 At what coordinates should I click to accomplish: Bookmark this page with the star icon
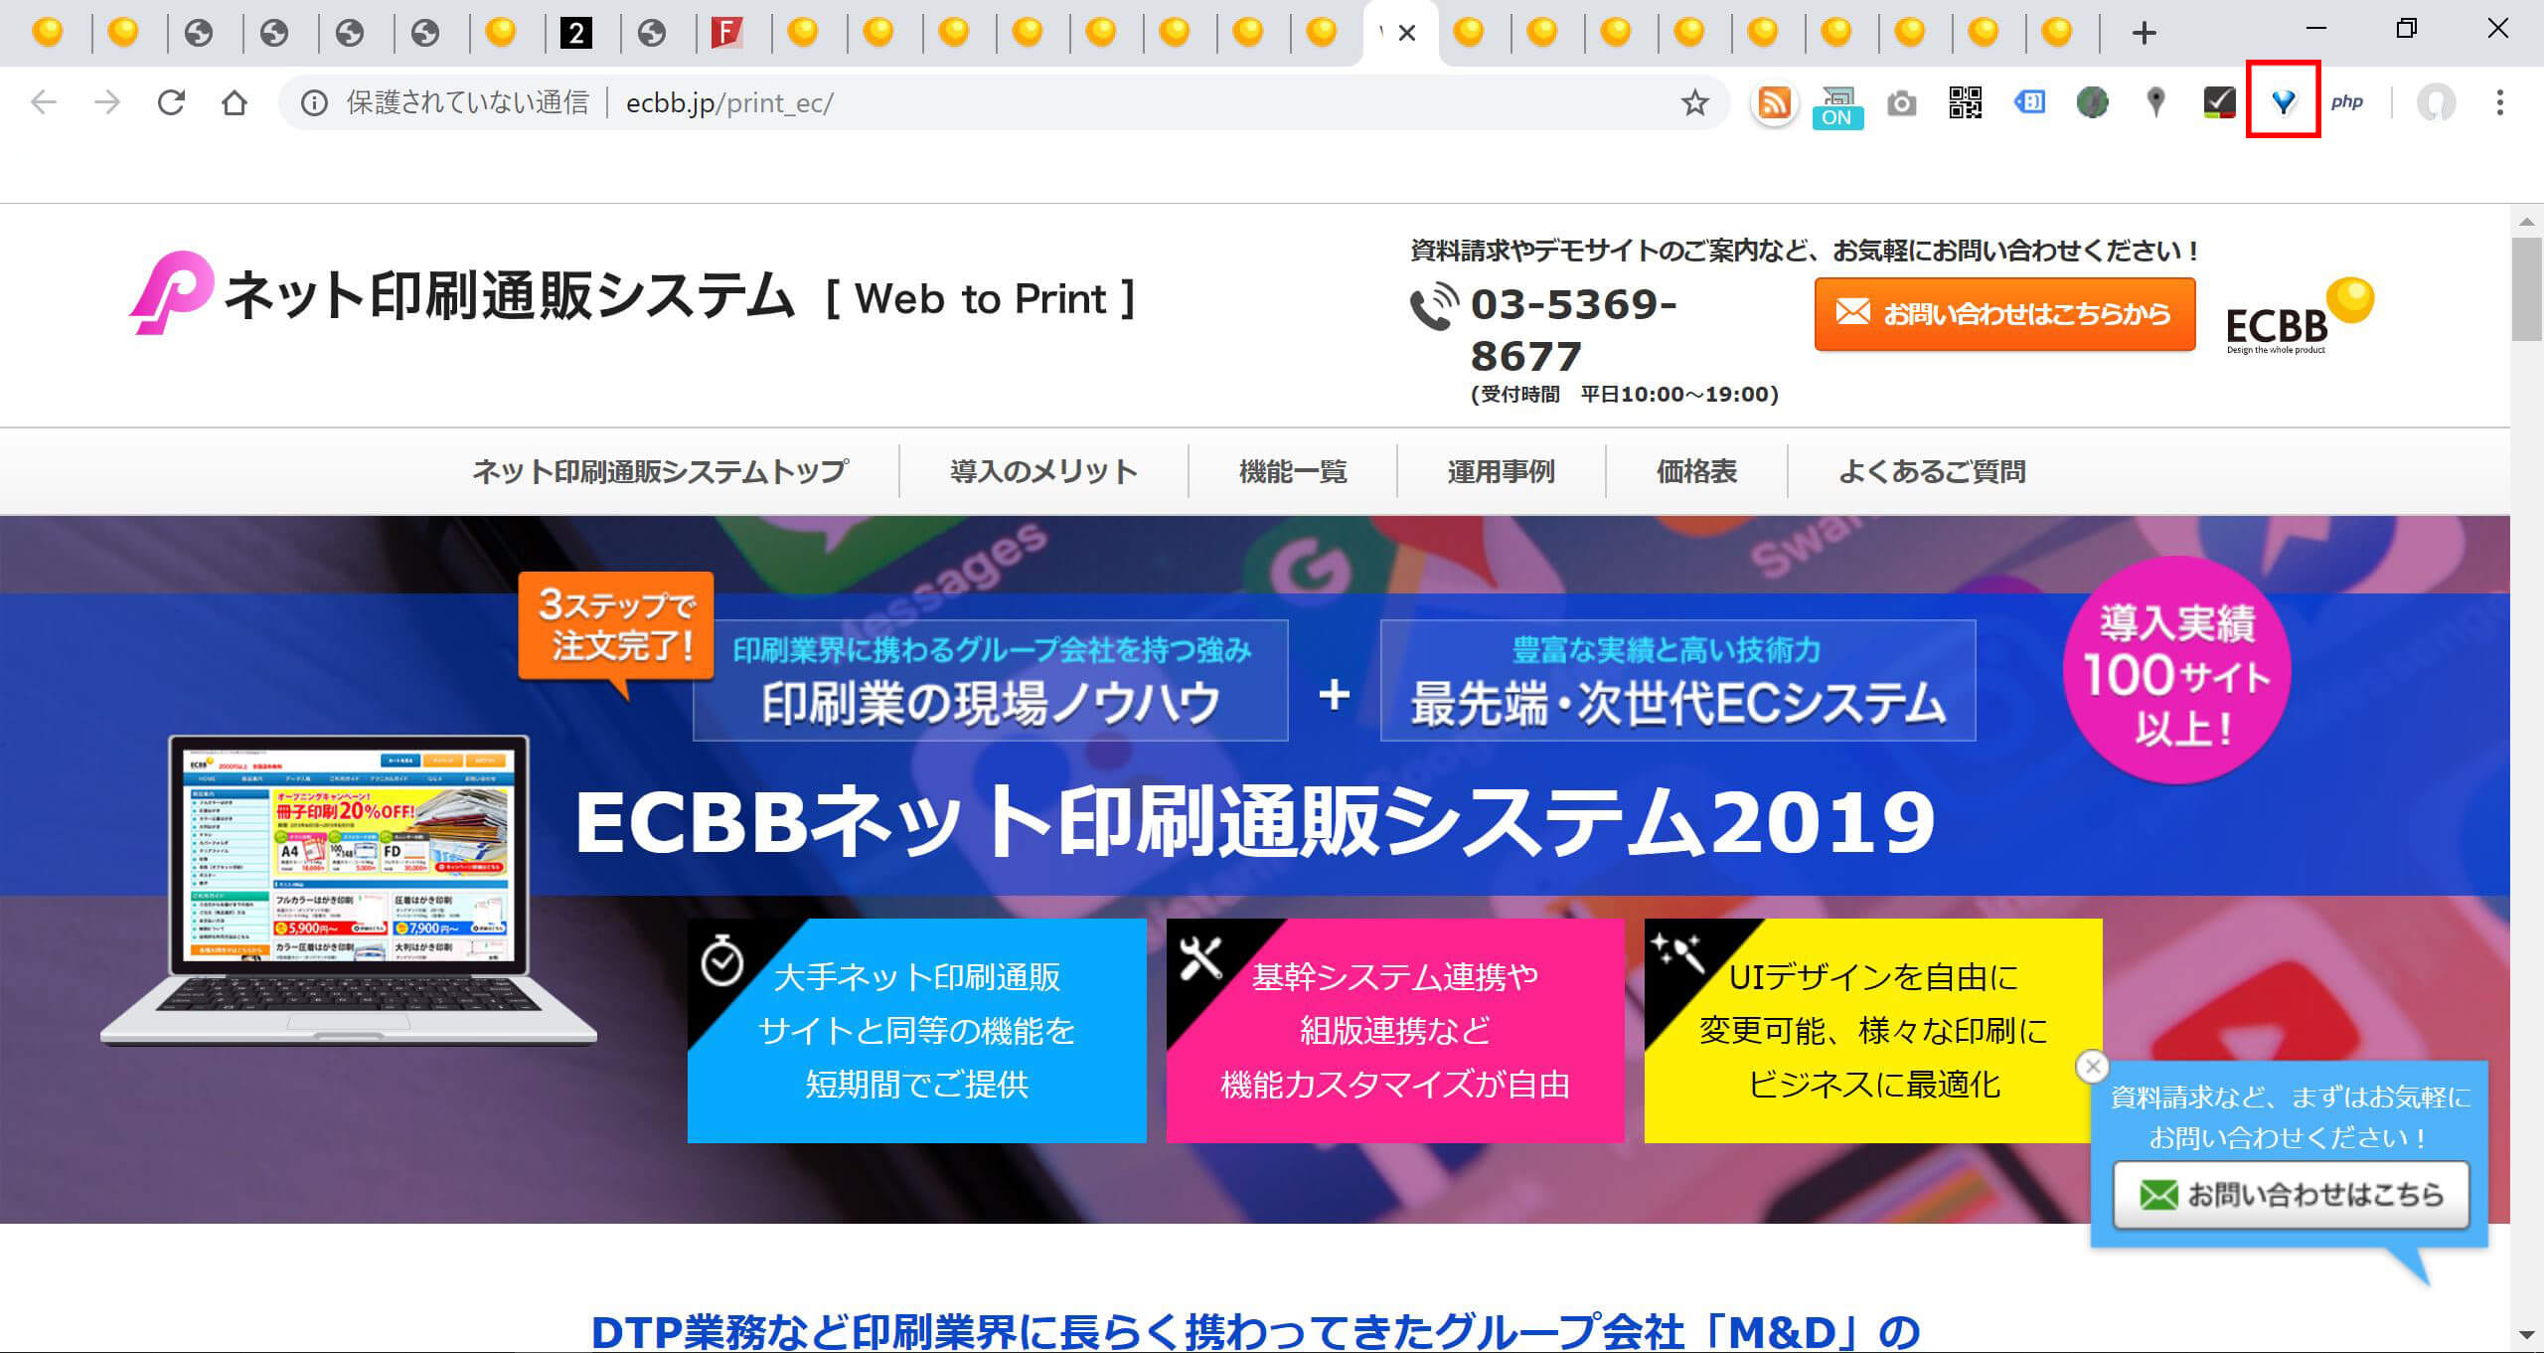[1694, 103]
